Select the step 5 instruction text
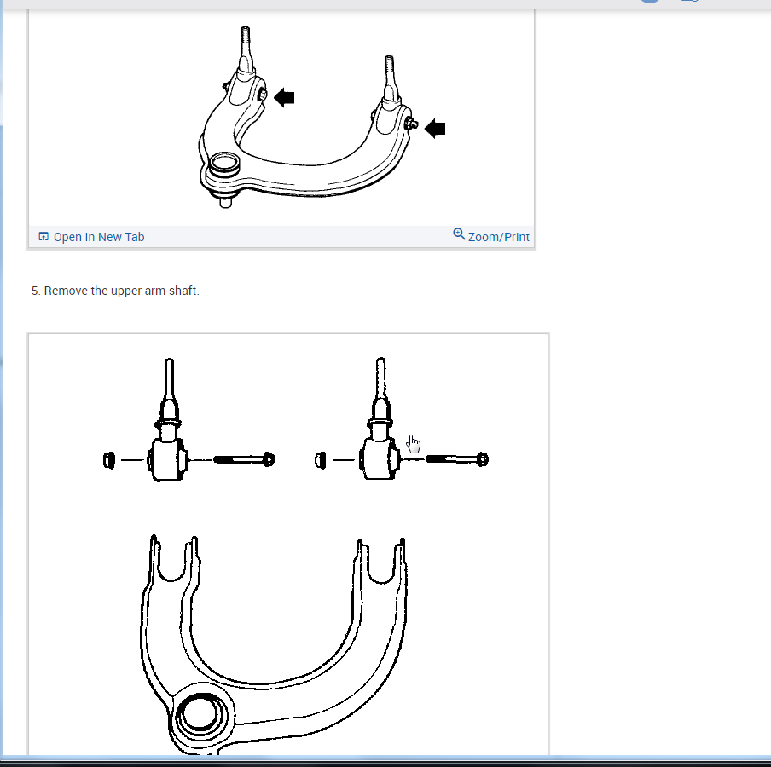771x767 pixels. pyautogui.click(x=115, y=291)
